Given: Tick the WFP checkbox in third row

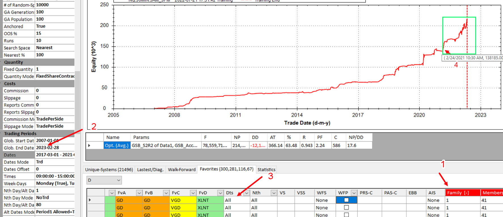Looking at the screenshot, I should coord(346,215).
